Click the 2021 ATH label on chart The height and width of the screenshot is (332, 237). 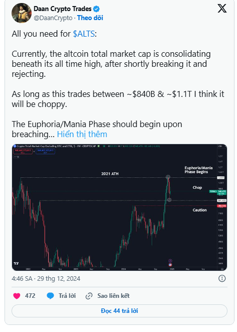[110, 174]
